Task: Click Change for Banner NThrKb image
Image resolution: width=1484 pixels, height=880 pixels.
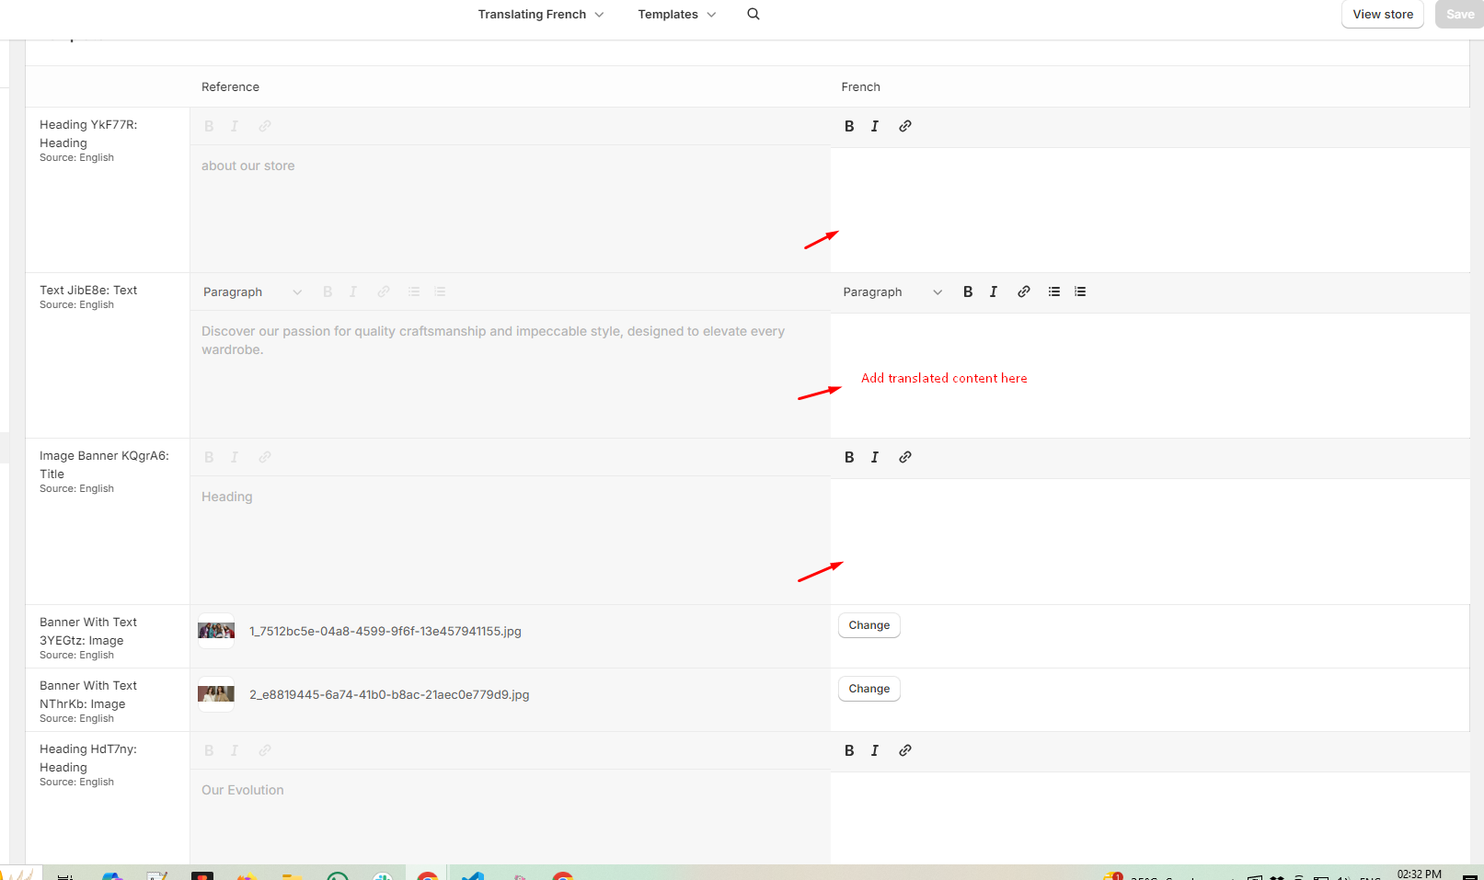Action: (x=869, y=689)
